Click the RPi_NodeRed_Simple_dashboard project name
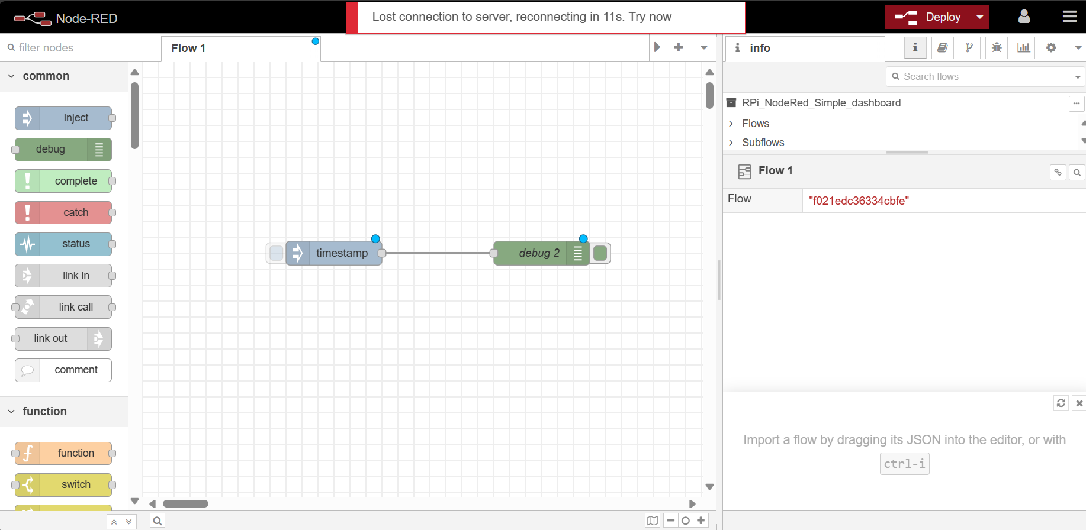This screenshot has width=1086, height=530. [821, 103]
